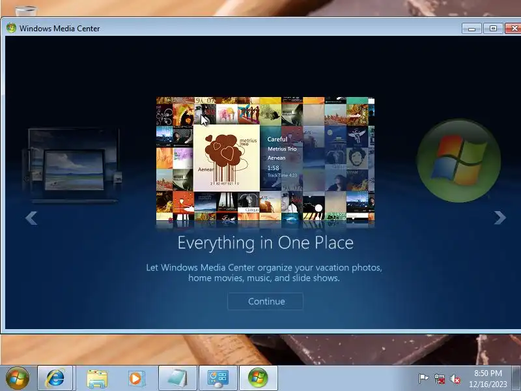The width and height of the screenshot is (521, 391).
Task: Click the Careful track title text
Action: [x=277, y=139]
